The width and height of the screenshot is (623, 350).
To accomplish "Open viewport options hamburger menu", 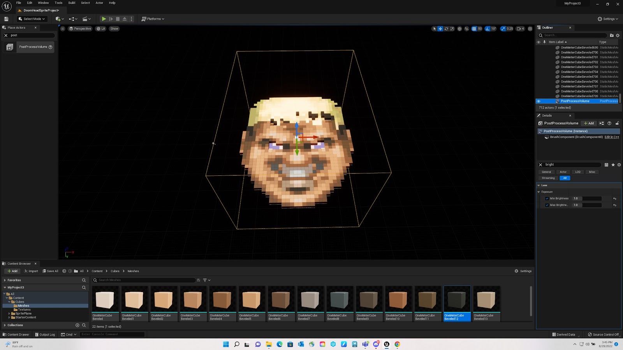I will 63,29.
